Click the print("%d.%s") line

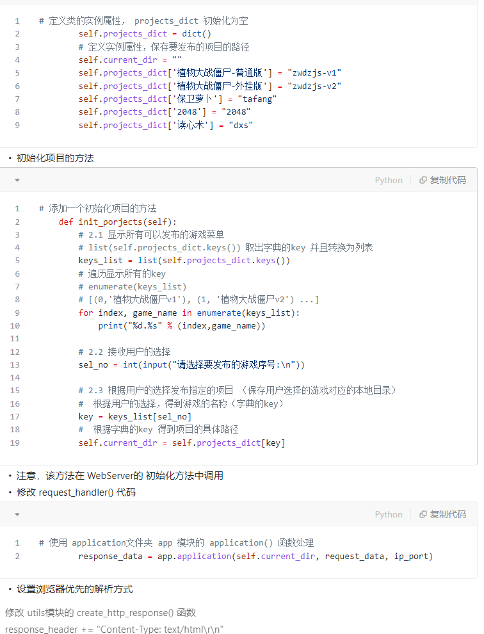click(182, 327)
